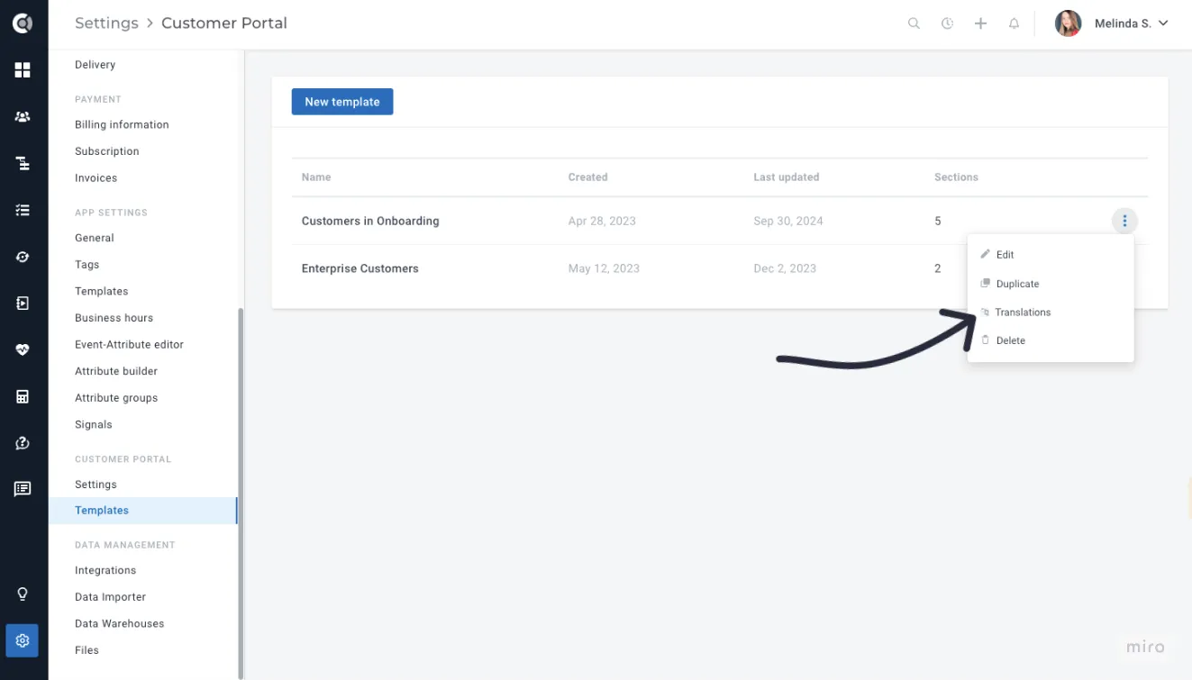Click the circular sync arrows icon in sidebar
The width and height of the screenshot is (1192, 680).
tap(23, 257)
